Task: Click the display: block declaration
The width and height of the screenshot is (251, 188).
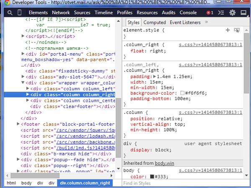Action: point(151,150)
